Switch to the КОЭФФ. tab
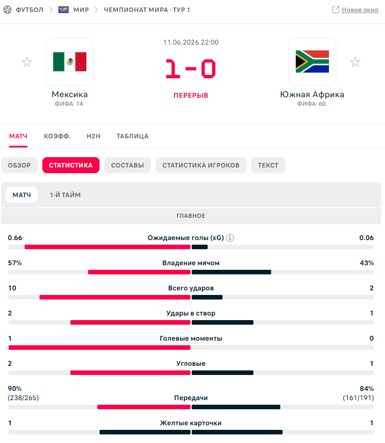This screenshot has height=443, width=385. pos(57,136)
